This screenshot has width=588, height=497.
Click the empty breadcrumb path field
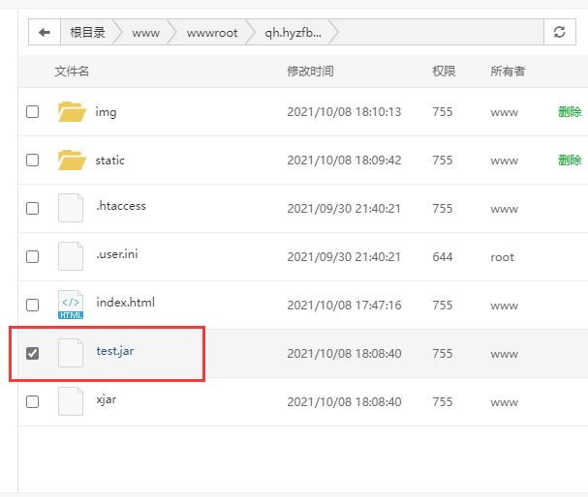pyautogui.click(x=441, y=32)
